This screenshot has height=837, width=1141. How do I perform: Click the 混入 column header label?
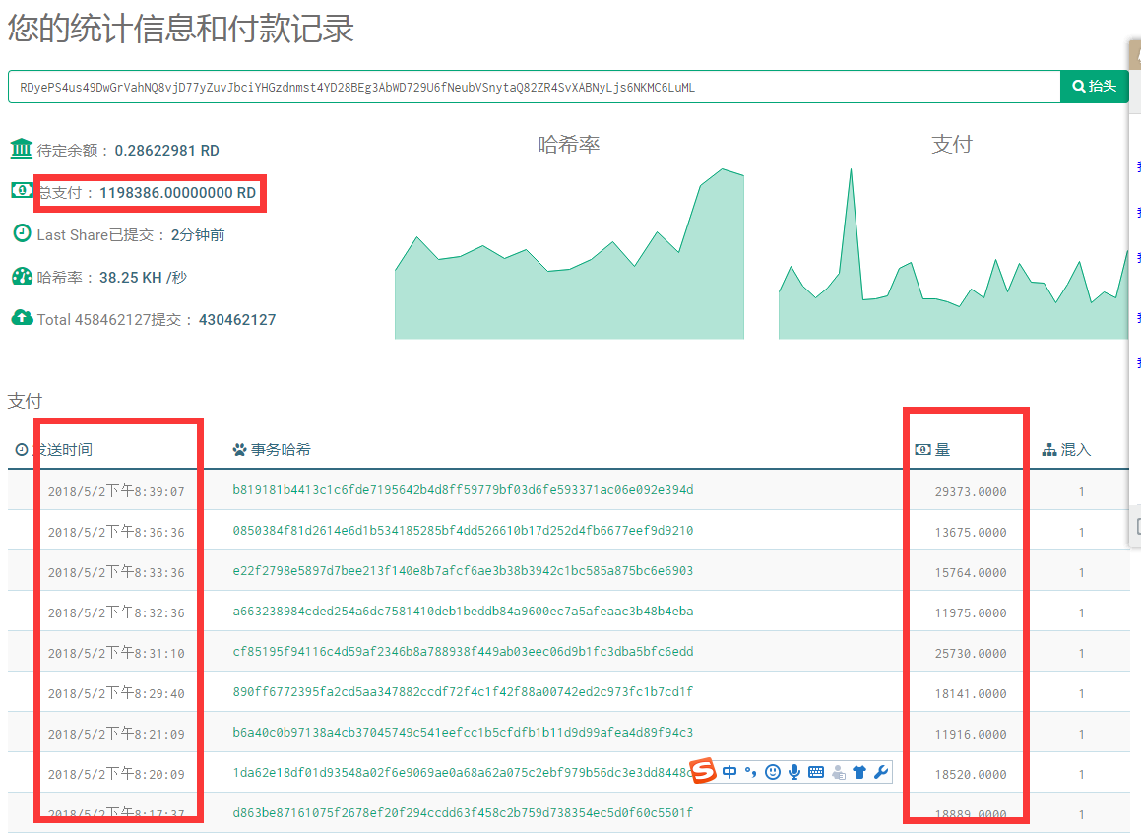[1076, 450]
